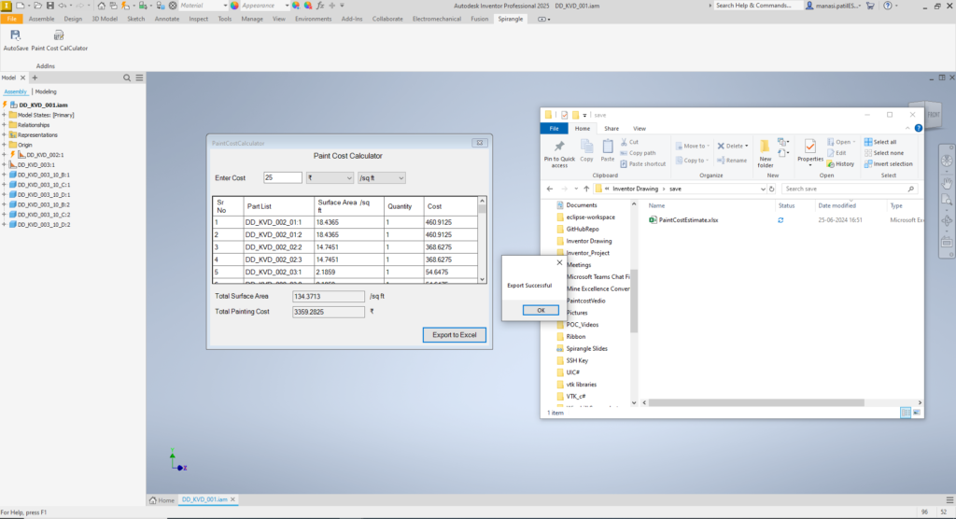956x519 pixels.
Task: Close the DD_KVD_001.iam document tab
Action: (232, 499)
